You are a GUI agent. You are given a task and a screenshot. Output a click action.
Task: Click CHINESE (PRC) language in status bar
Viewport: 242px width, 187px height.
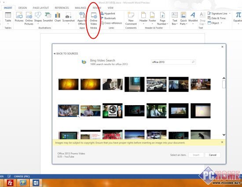point(22,176)
